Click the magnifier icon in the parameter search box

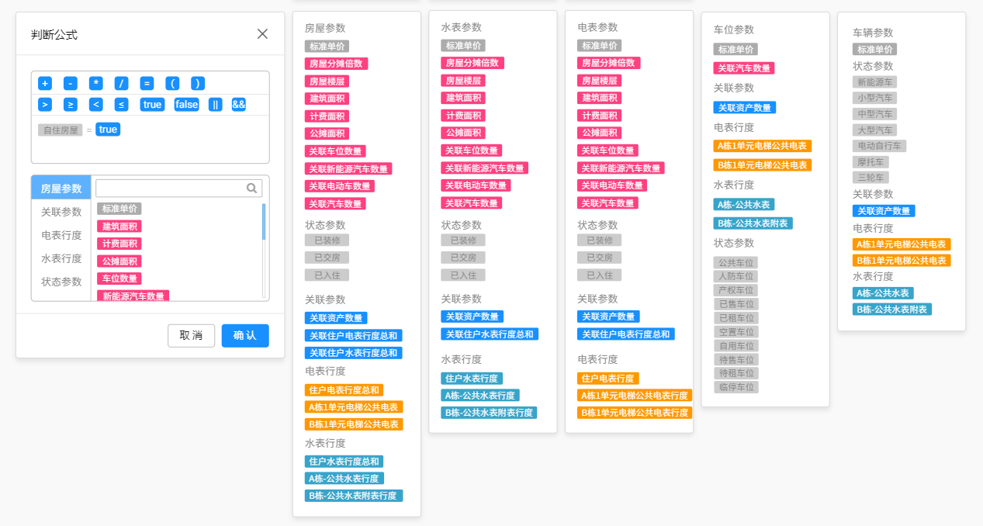click(x=251, y=188)
